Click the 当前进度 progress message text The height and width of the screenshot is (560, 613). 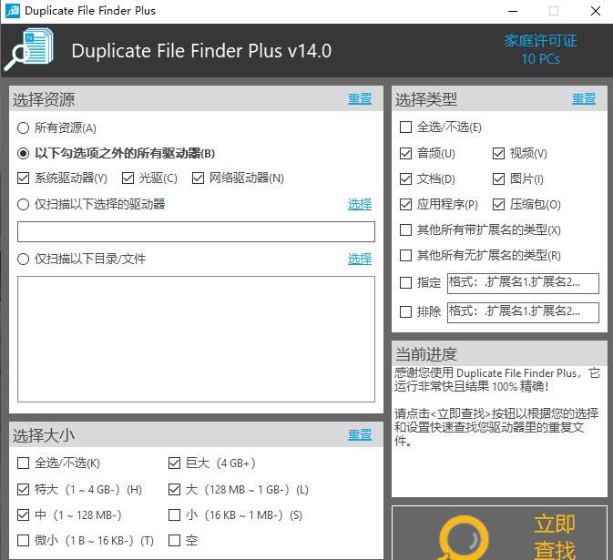496,407
